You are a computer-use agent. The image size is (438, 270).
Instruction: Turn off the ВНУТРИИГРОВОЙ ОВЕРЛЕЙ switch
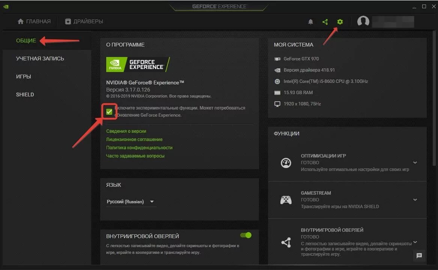click(x=246, y=235)
